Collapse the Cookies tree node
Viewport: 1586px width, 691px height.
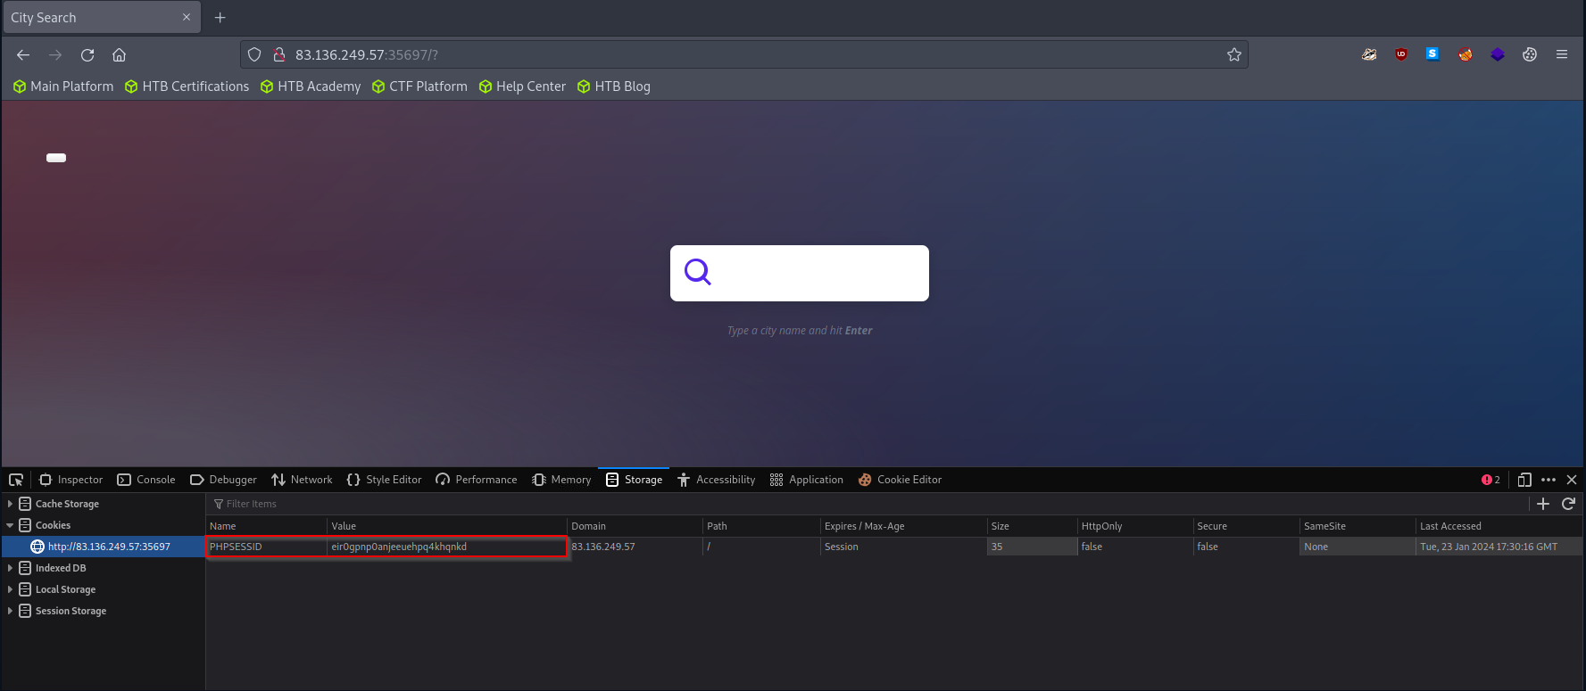click(10, 525)
